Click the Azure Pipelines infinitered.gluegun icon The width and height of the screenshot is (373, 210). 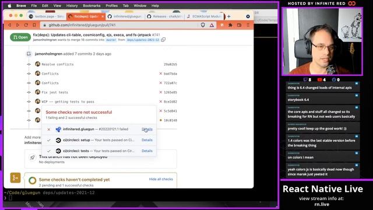pyautogui.click(x=58, y=129)
